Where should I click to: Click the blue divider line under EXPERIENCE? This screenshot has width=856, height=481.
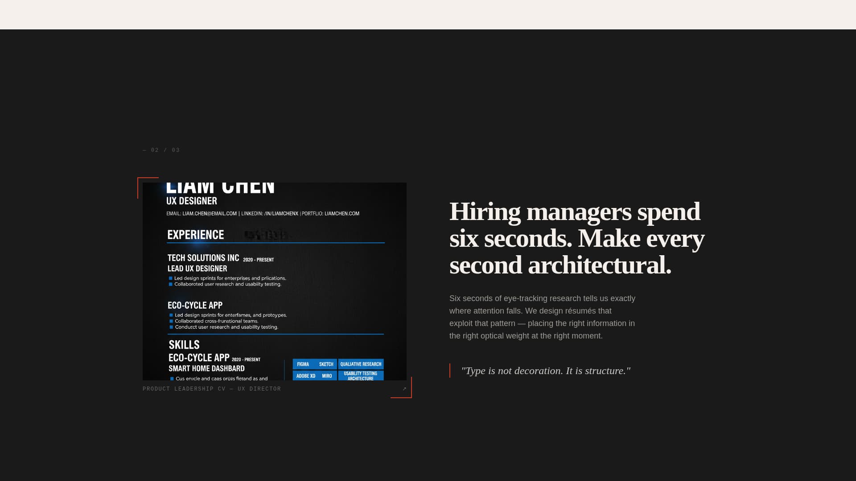(276, 243)
